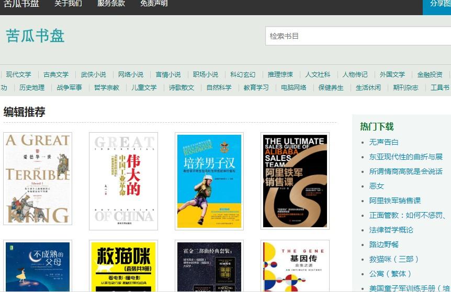Browse the 推理惊悚 category
451x292 pixels.
click(x=280, y=75)
